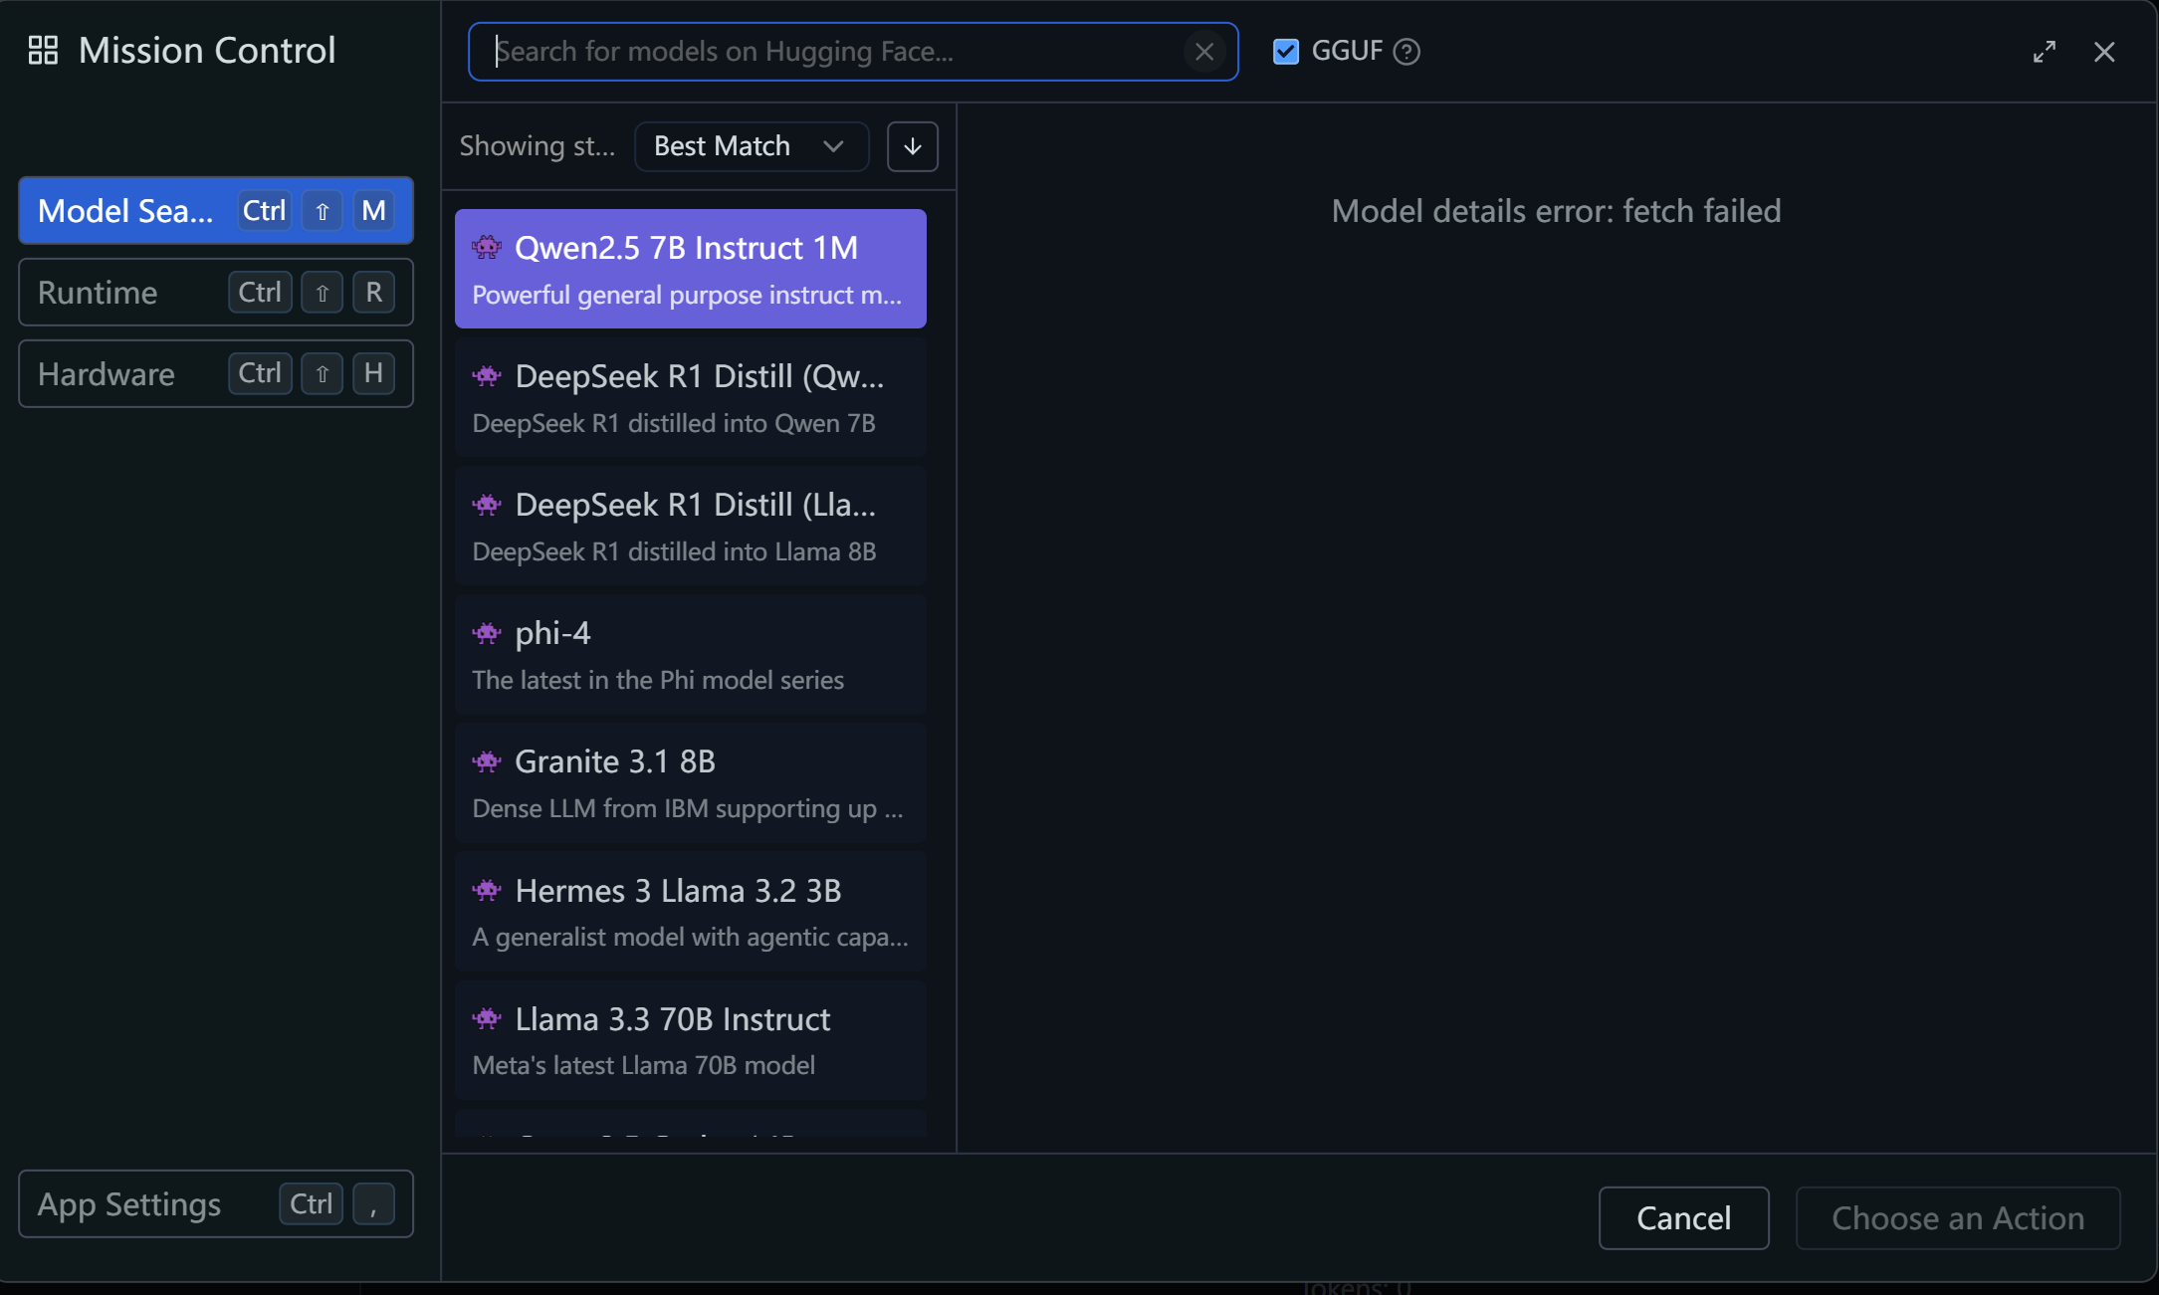Viewport: 2159px width, 1295px height.
Task: Click the Granite 3.1 8B model icon
Action: click(x=487, y=761)
